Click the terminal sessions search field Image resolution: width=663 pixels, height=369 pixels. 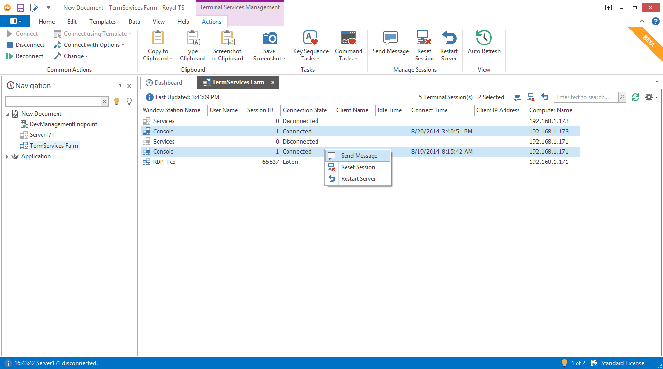[586, 97]
